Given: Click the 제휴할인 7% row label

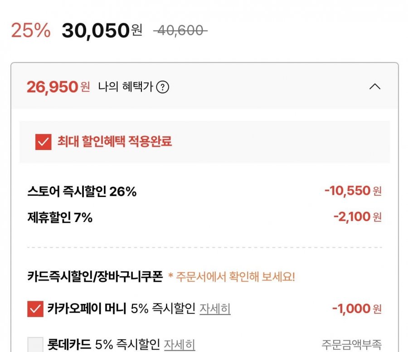Looking at the screenshot, I should coord(60,218).
